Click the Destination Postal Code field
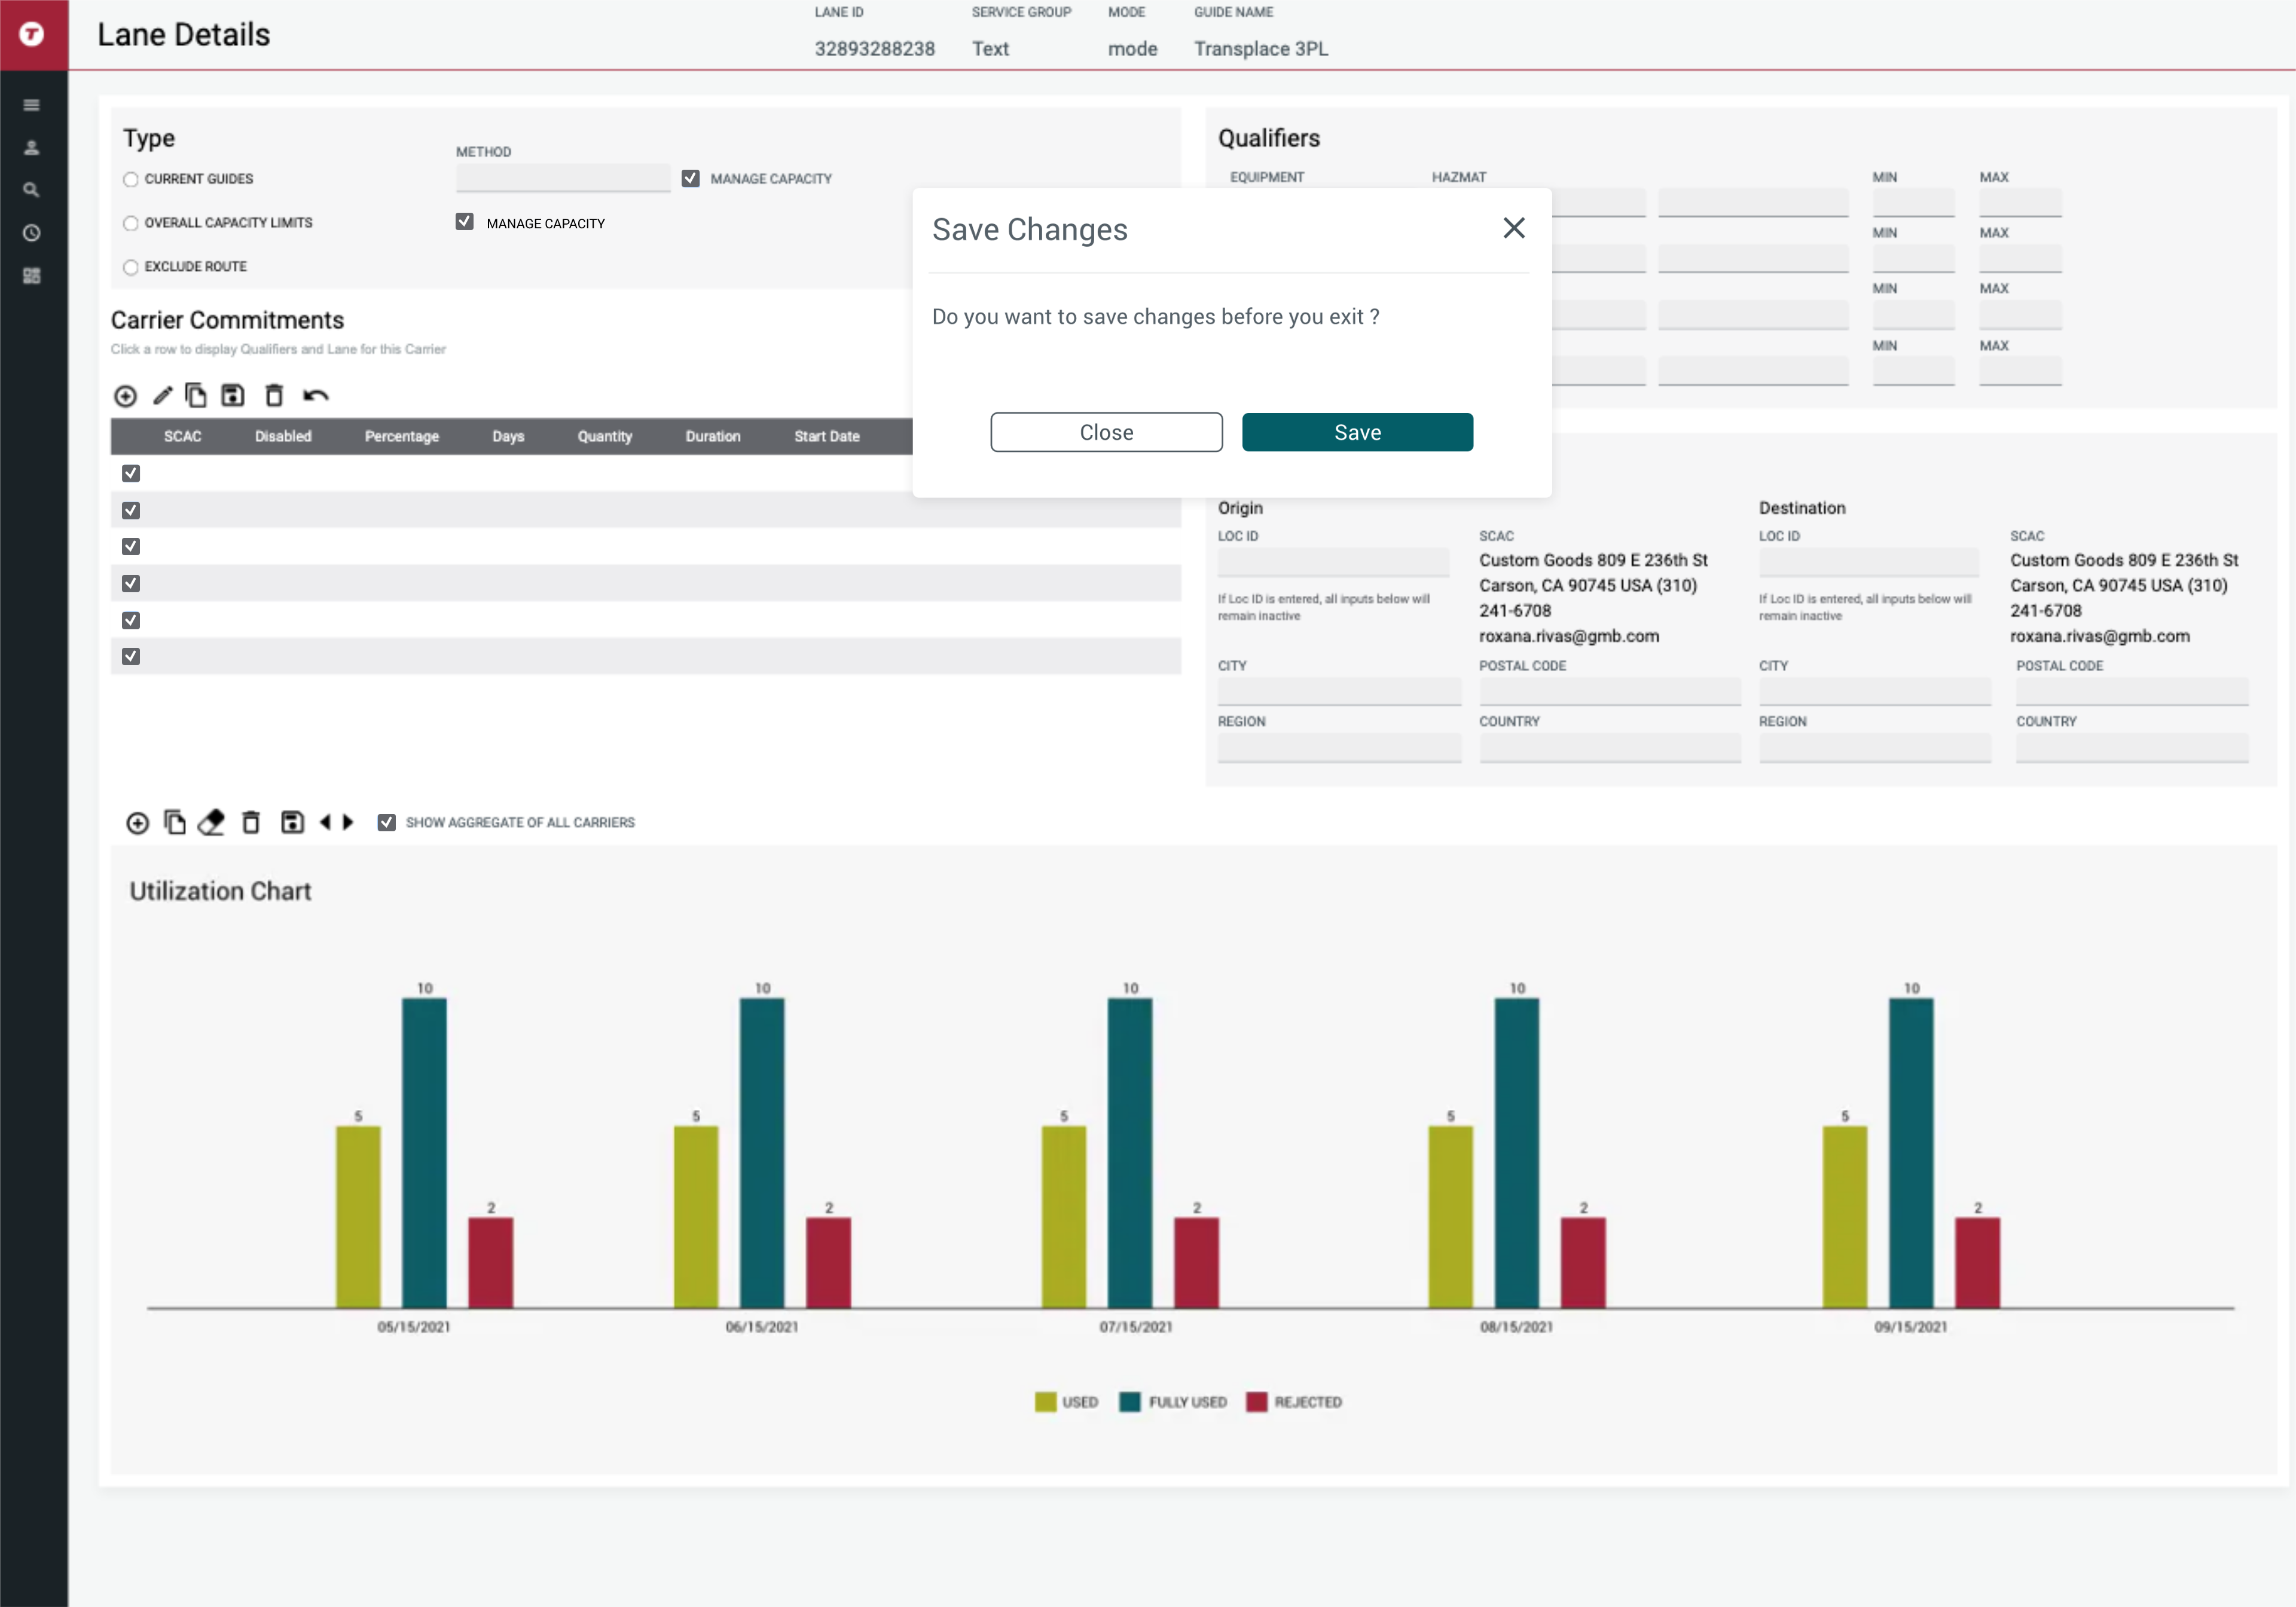The height and width of the screenshot is (1607, 2296). click(x=2132, y=691)
